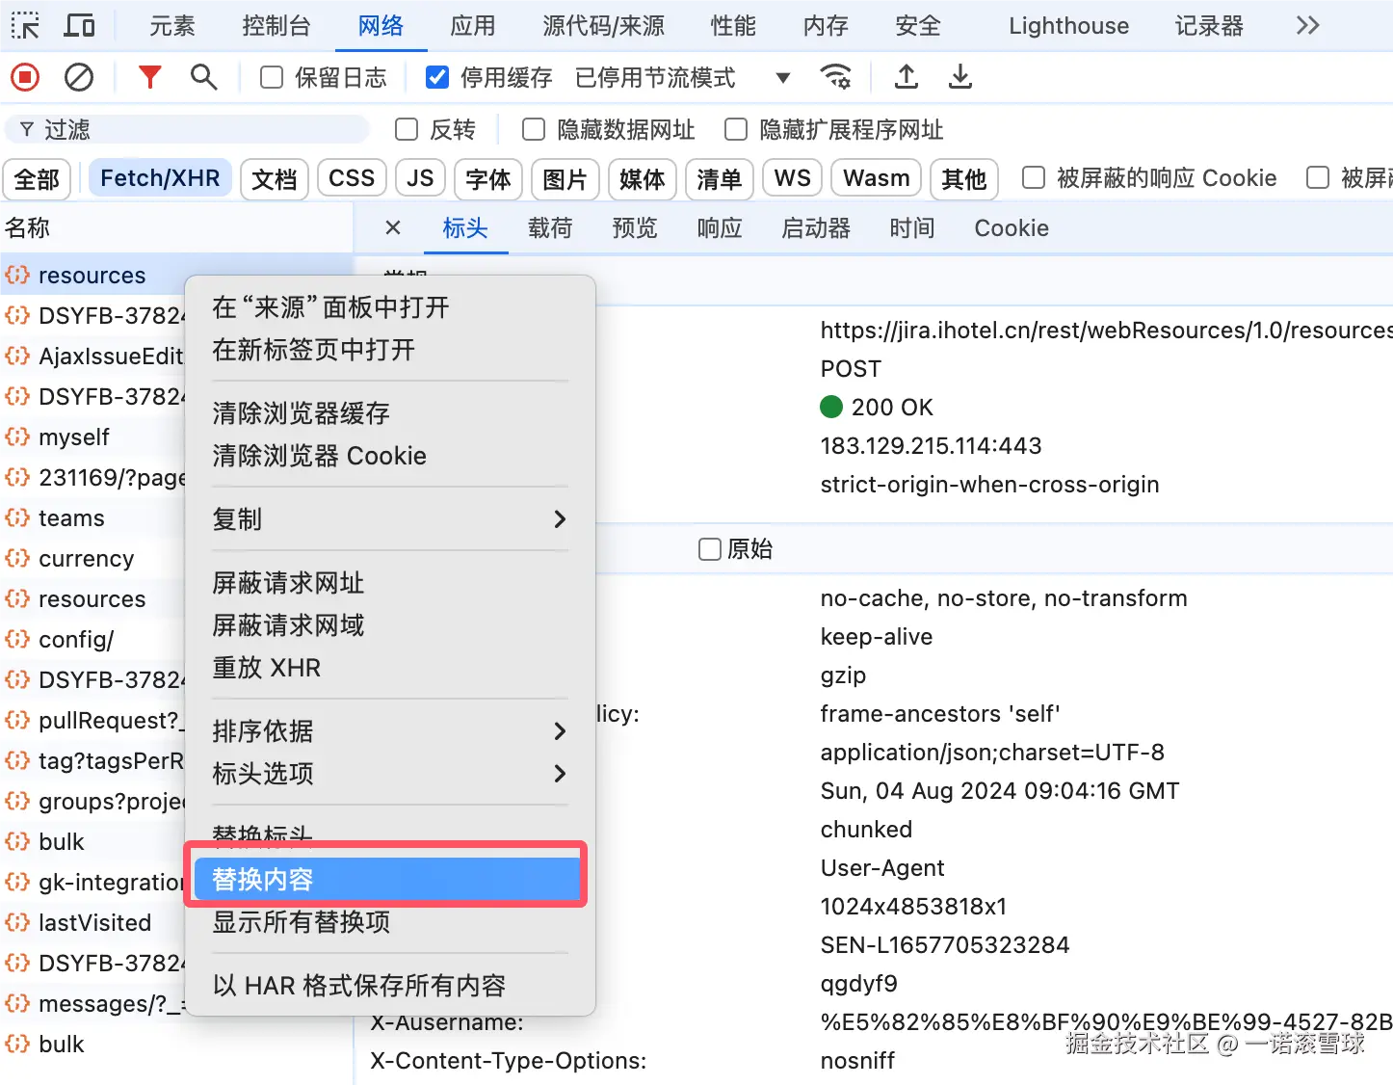Click the red record network log button
Viewport: 1393px width, 1085px height.
point(24,77)
